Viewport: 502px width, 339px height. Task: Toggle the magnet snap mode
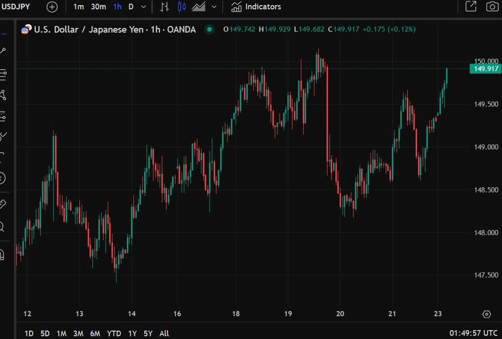coord(3,255)
